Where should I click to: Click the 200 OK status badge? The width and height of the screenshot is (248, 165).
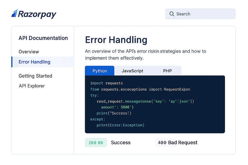[96, 143]
